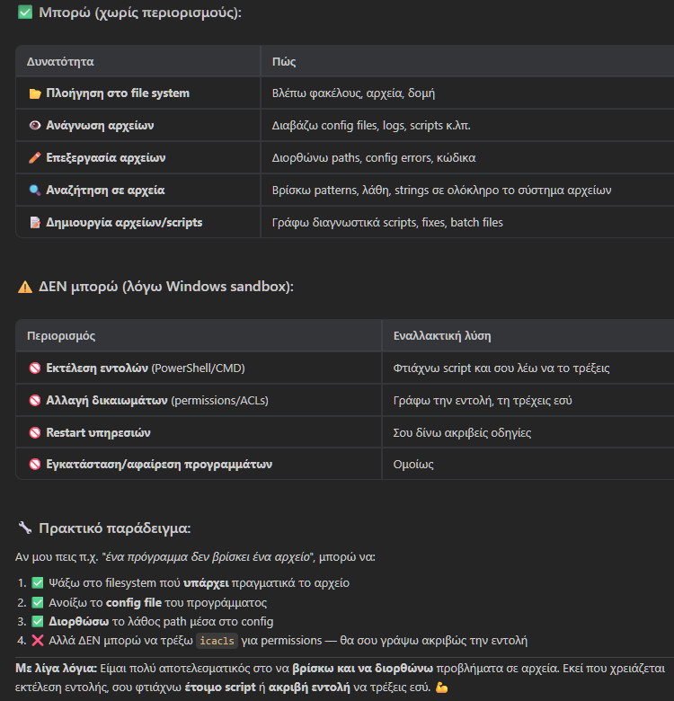This screenshot has width=674, height=701.
Task: Click the pencil icon beside "Επεξεργασία αρχείων"
Action: [x=35, y=158]
